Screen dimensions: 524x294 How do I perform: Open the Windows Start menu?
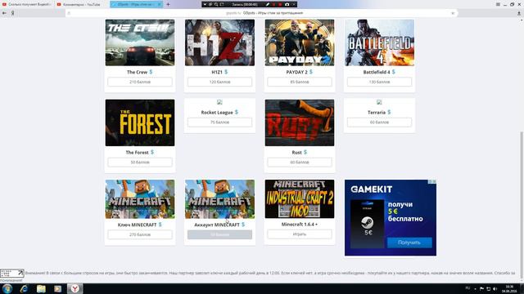[7, 288]
